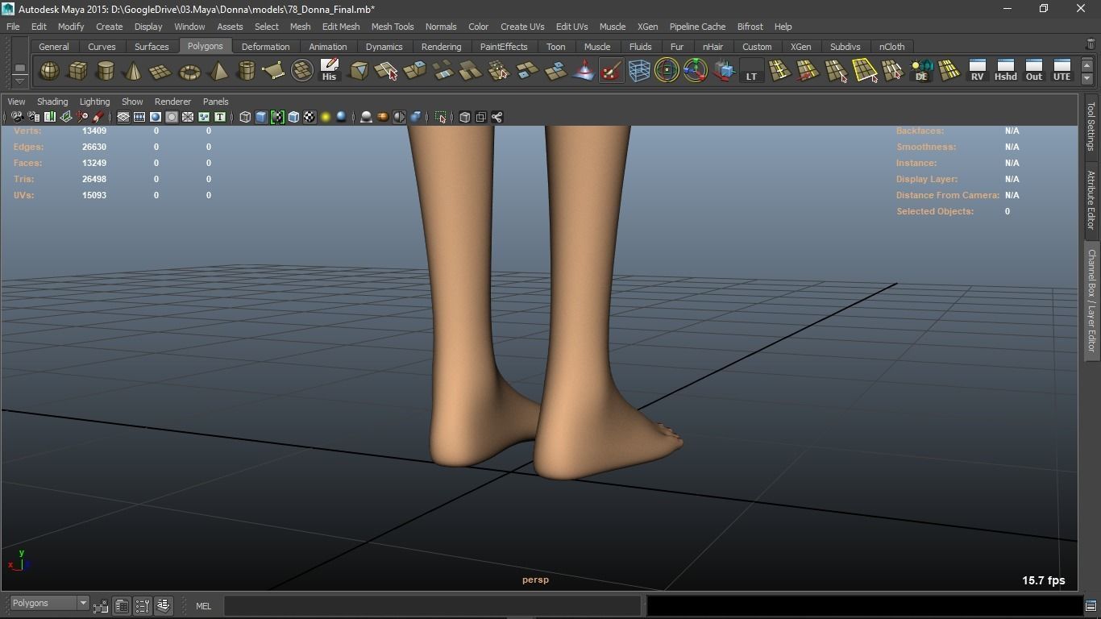Create a polygon cylinder from the shelf
This screenshot has width=1101, height=619.
(x=106, y=71)
